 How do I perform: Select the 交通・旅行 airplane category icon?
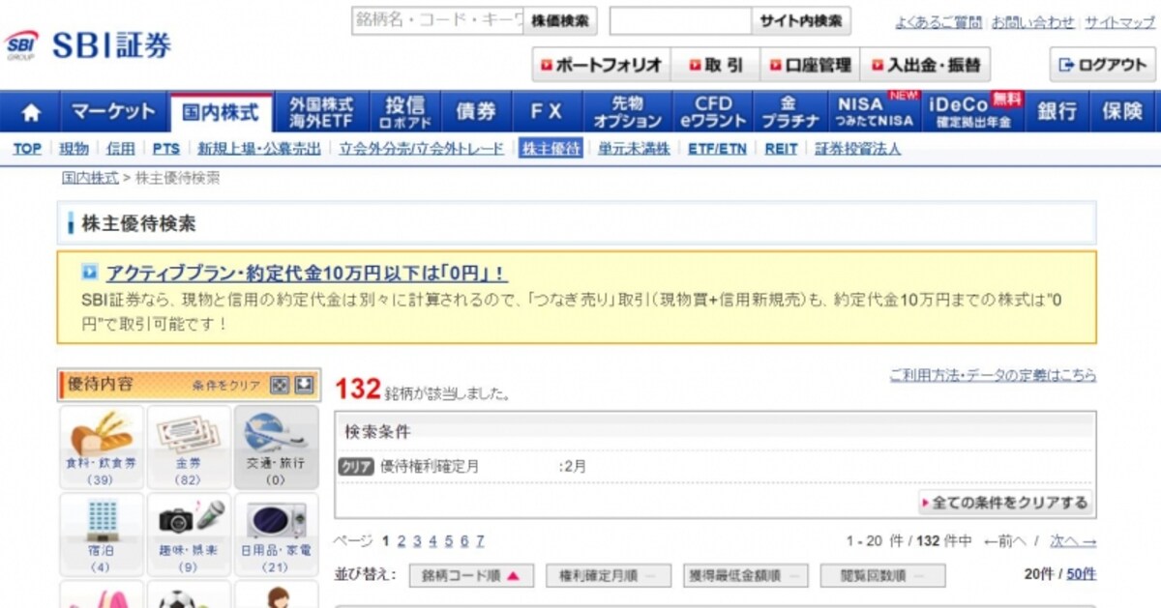pos(276,448)
